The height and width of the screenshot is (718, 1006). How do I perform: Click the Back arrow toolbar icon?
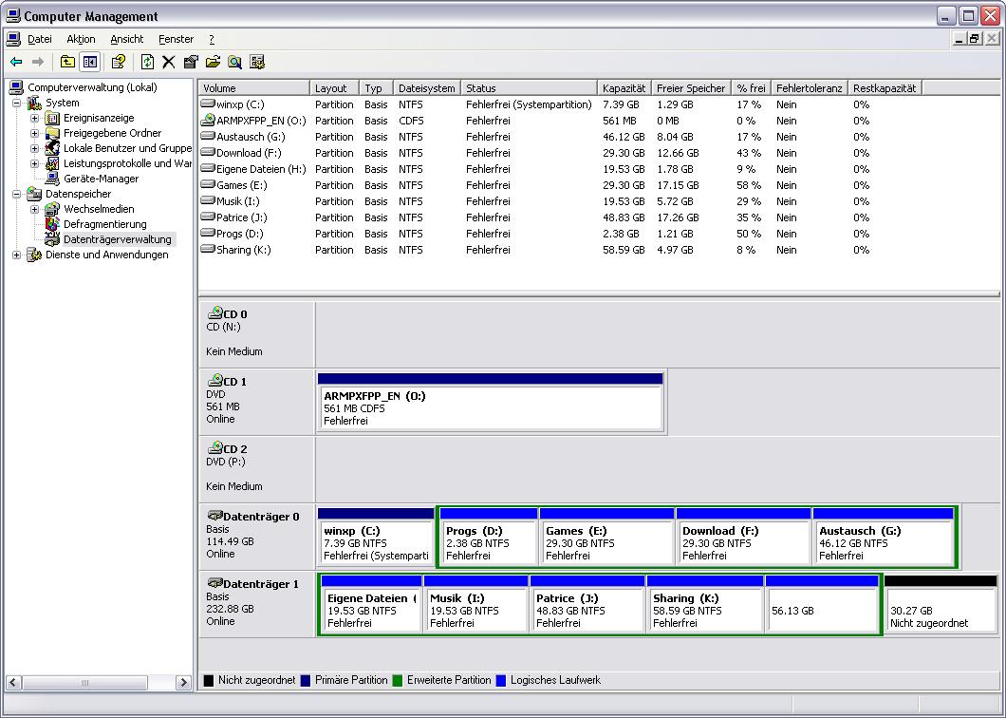click(16, 62)
